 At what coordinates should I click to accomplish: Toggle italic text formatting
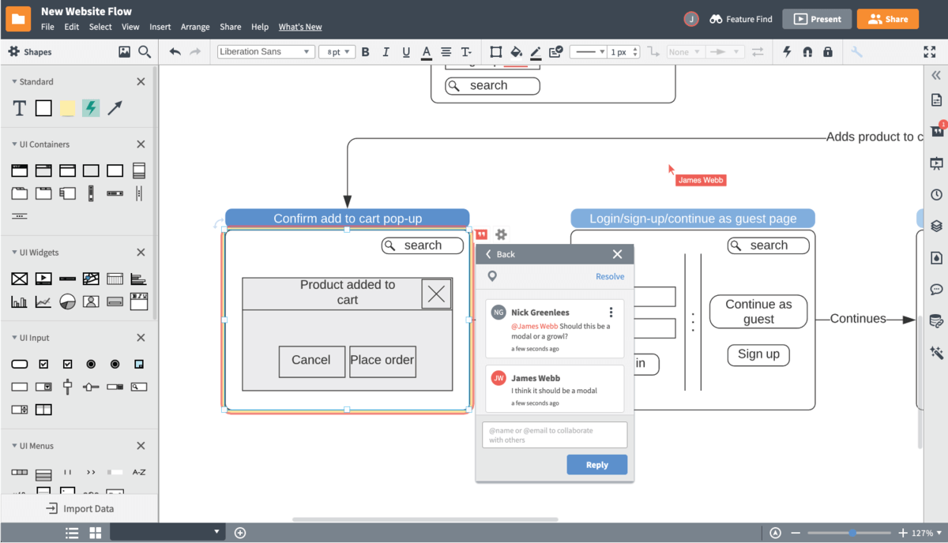[386, 52]
